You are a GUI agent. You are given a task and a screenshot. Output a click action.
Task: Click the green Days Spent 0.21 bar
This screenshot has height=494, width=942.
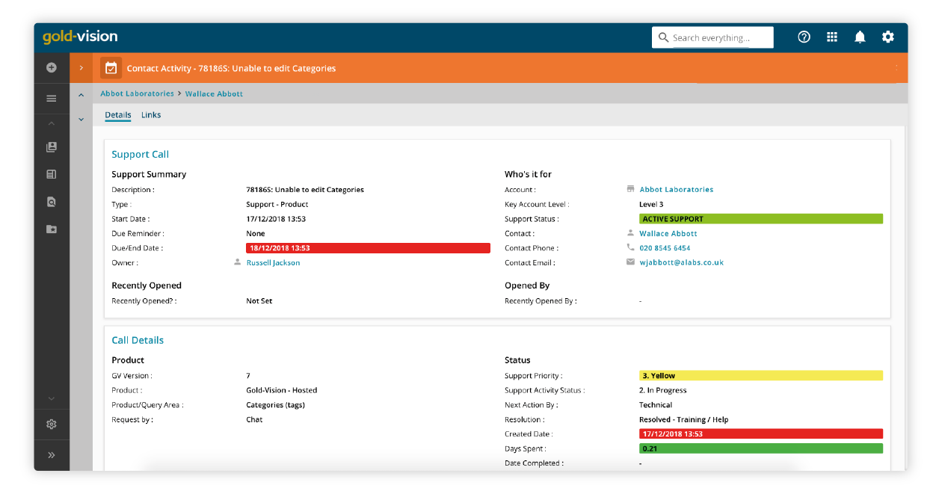[761, 449]
